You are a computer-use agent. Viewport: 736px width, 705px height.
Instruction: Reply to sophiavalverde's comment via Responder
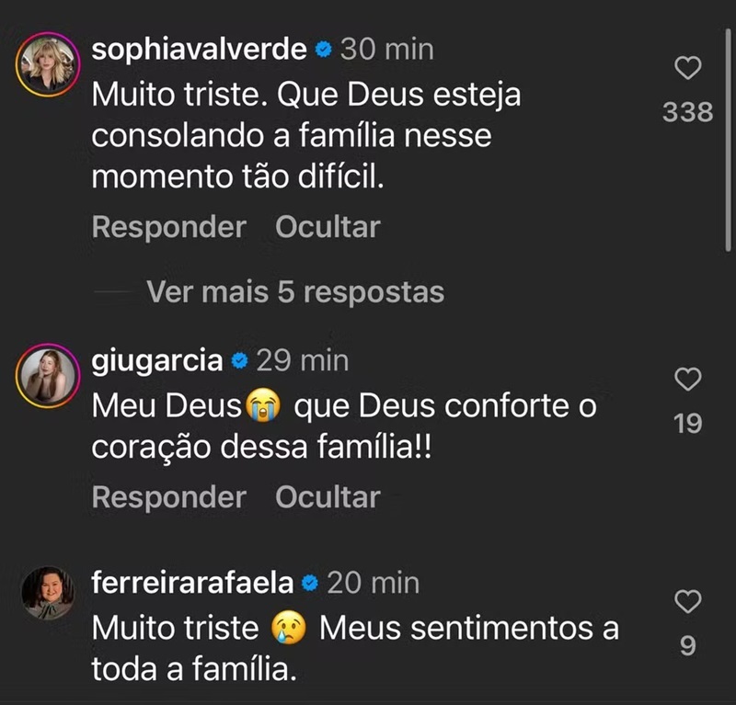169,227
